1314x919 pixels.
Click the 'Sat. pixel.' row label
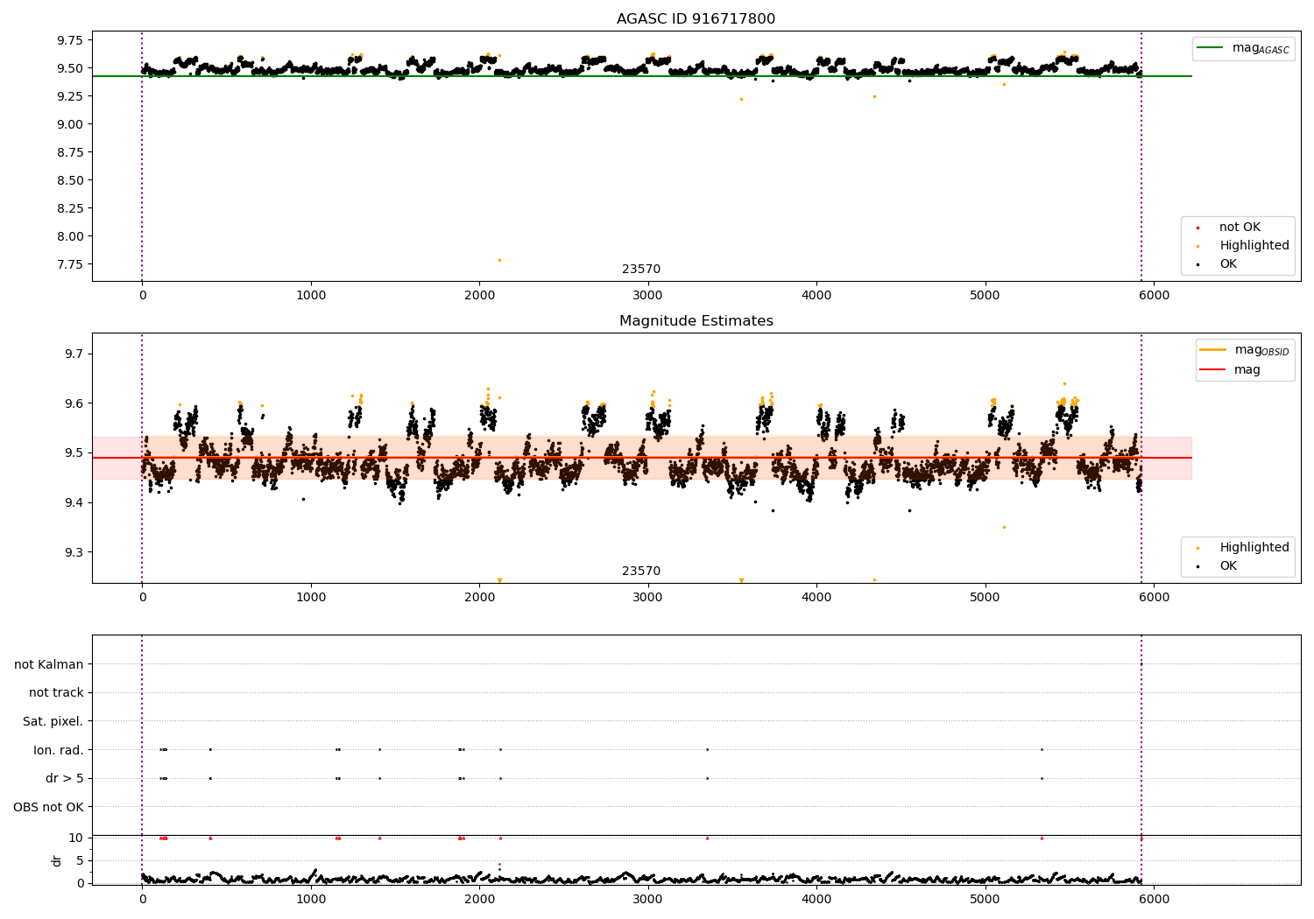[x=53, y=722]
